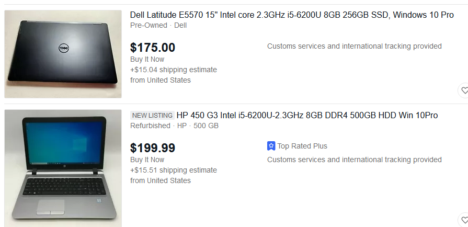Click the $175.00 price
Image resolution: width=468 pixels, height=227 pixels.
[x=153, y=48]
